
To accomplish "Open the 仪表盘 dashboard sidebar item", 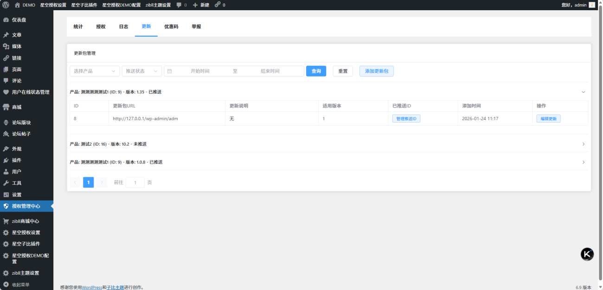I will [19, 20].
